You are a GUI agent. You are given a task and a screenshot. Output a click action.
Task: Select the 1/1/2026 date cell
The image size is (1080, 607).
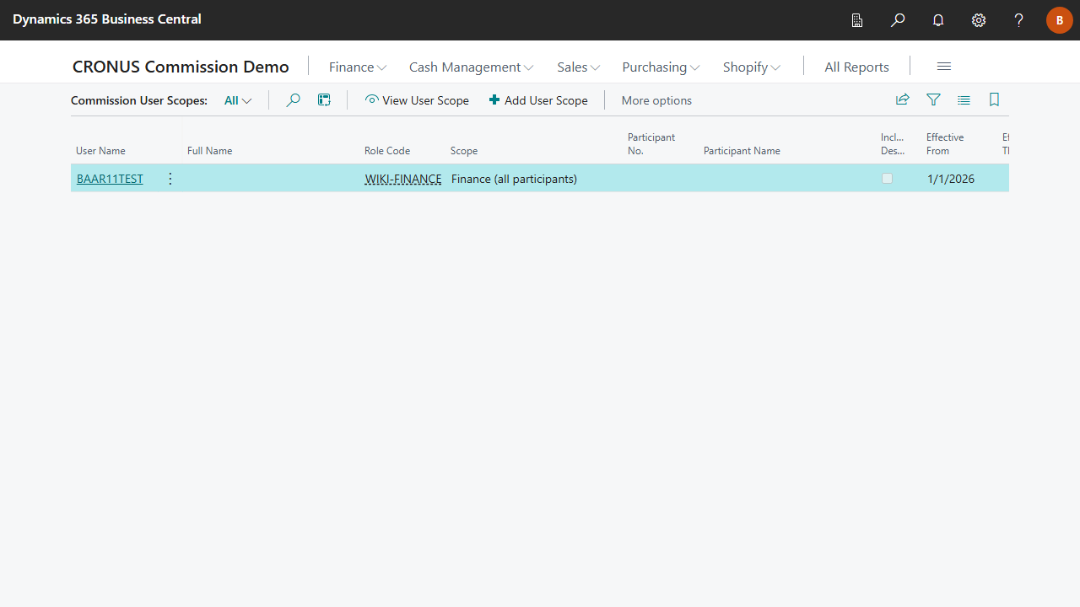click(x=951, y=179)
